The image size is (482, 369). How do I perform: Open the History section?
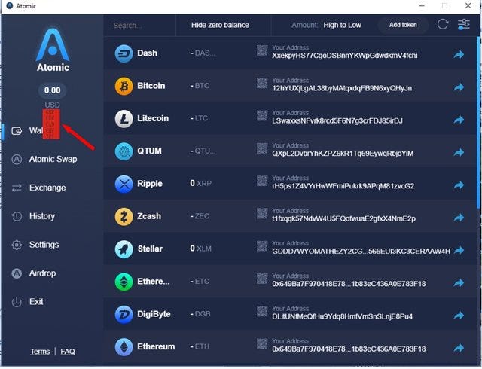[x=33, y=216]
